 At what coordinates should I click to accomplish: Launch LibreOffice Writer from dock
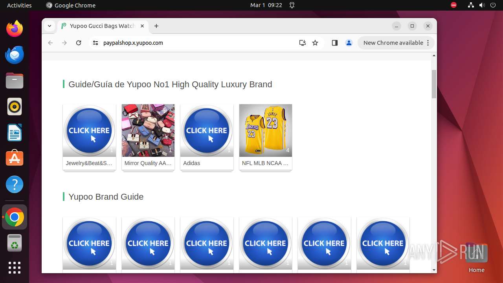(x=15, y=132)
